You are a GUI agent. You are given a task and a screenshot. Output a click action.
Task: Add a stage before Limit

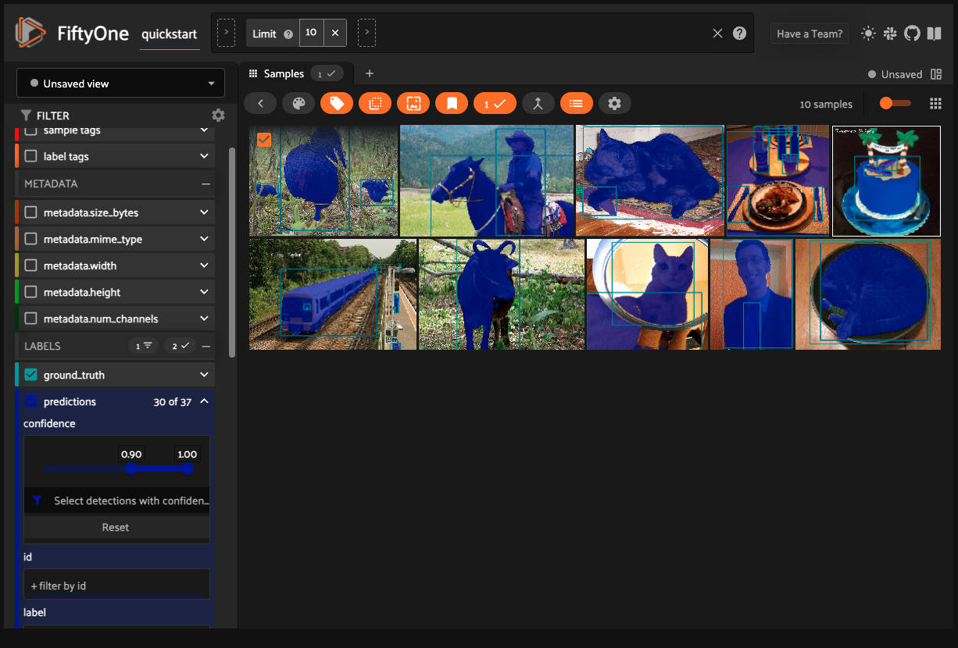(226, 33)
